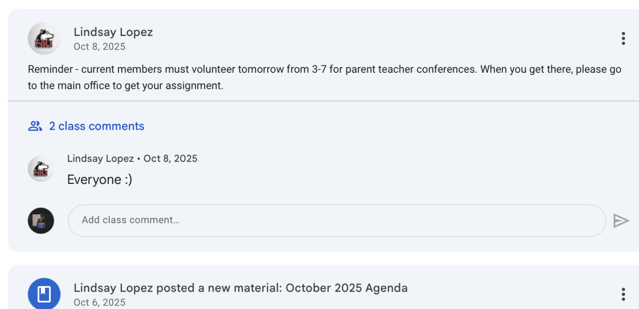The width and height of the screenshot is (639, 309).
Task: Click the comment timestamp Oct 8, 2025
Action: click(x=170, y=158)
